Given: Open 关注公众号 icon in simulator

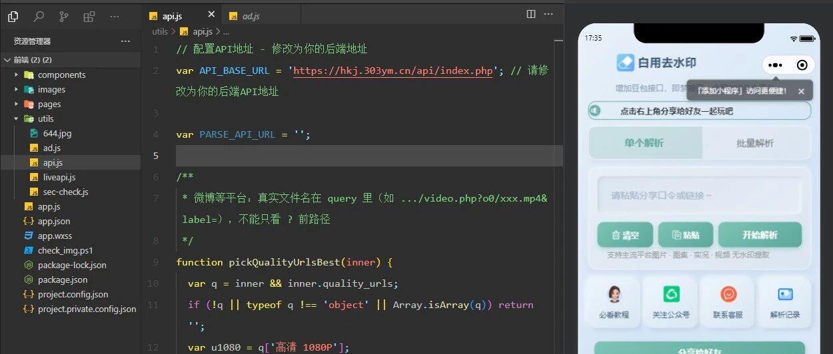Looking at the screenshot, I should pyautogui.click(x=671, y=295).
